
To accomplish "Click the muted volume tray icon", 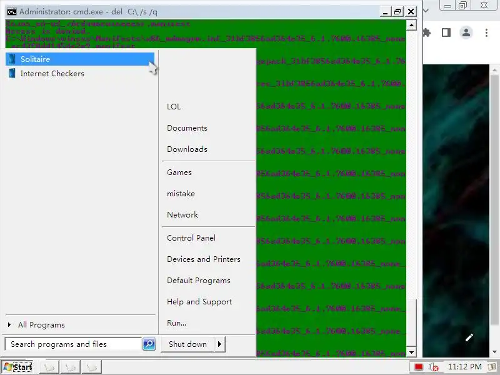I will [x=434, y=367].
